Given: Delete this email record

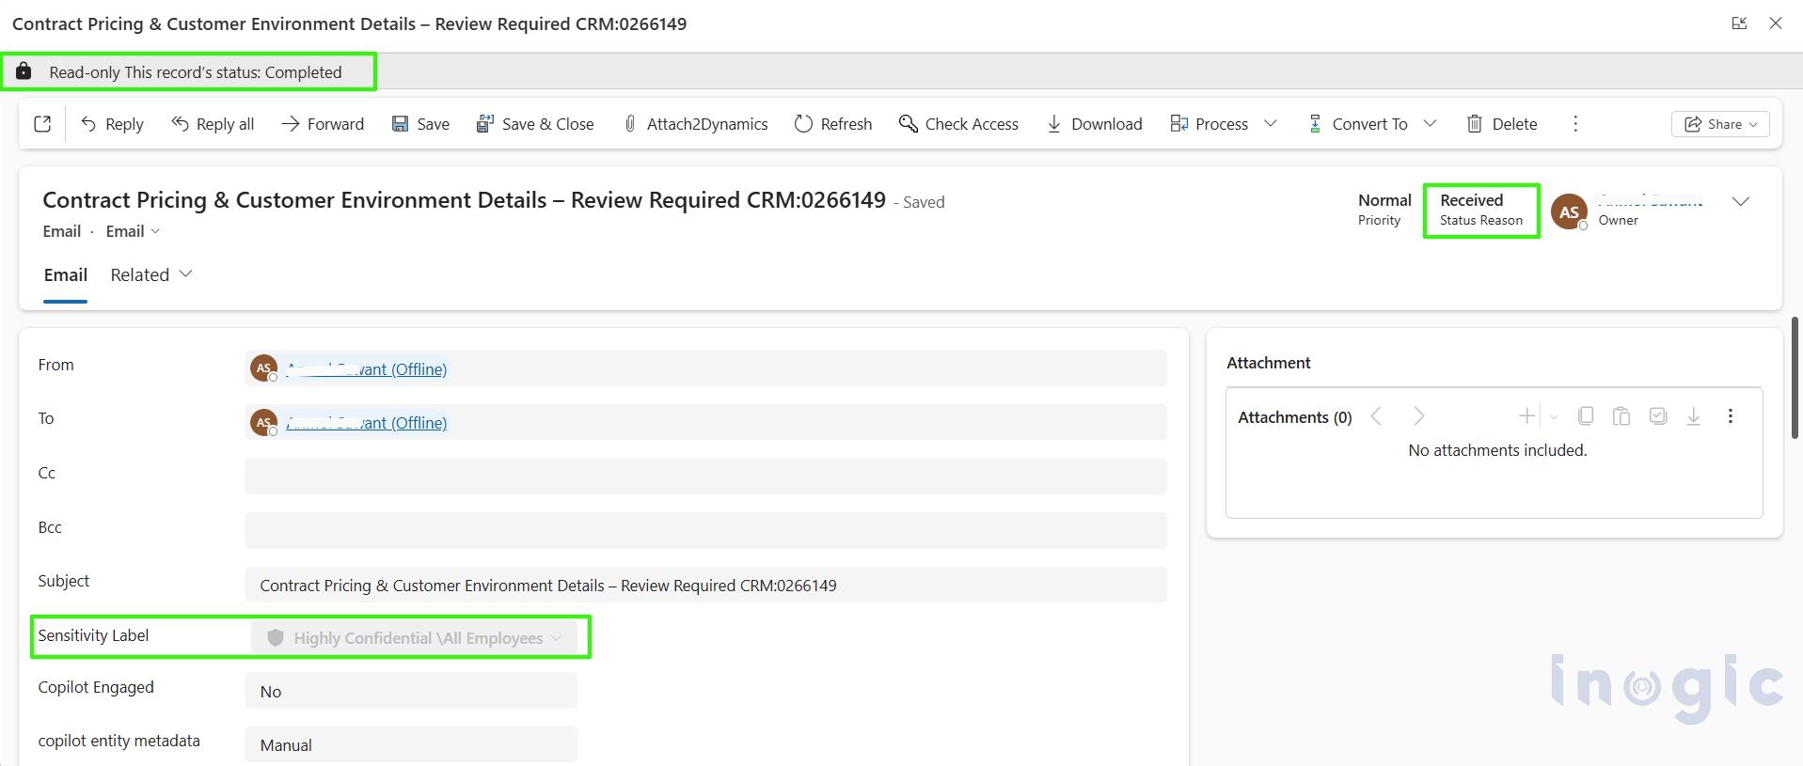Looking at the screenshot, I should 1502,124.
